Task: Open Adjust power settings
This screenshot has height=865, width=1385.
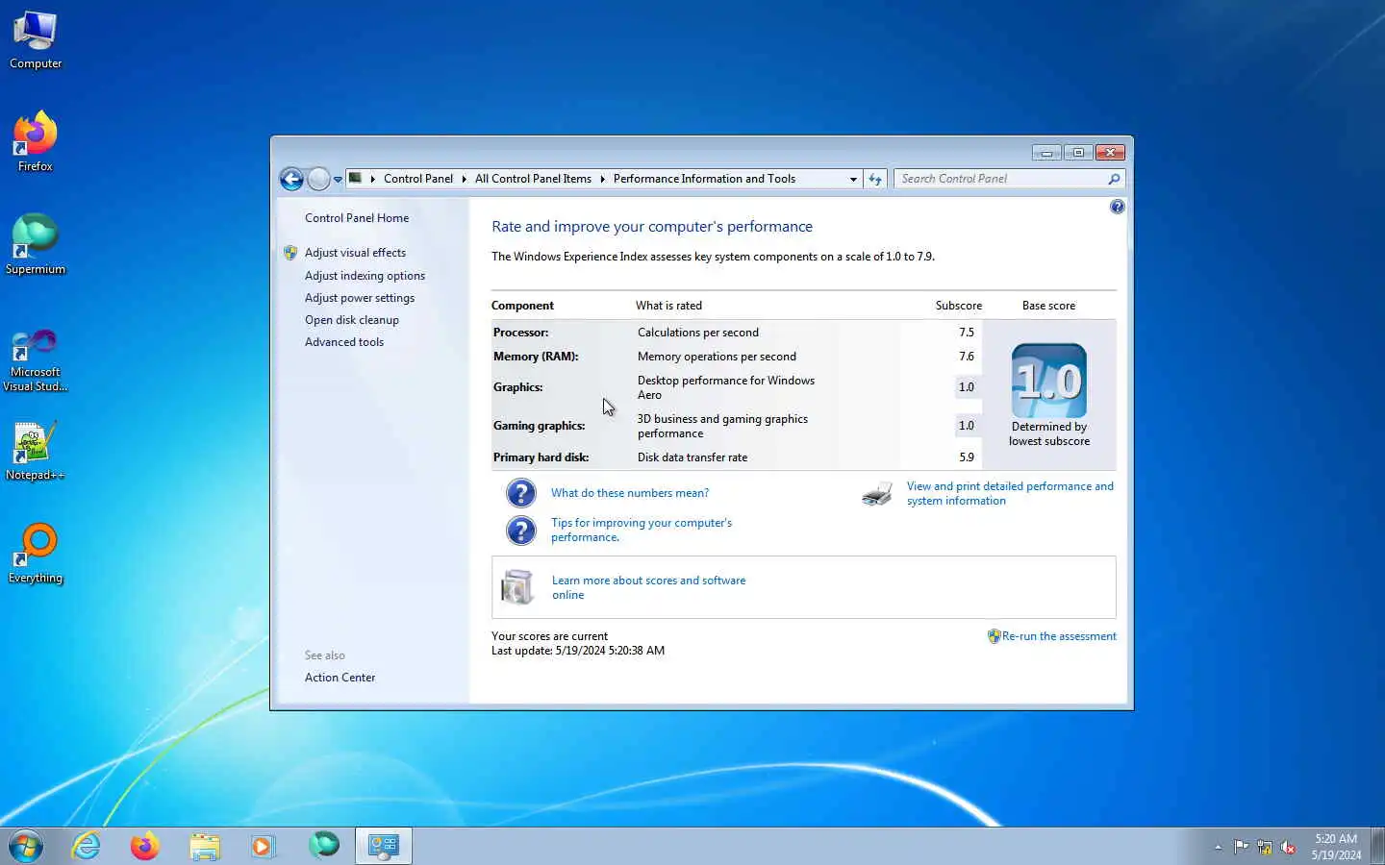Action: coord(360,298)
